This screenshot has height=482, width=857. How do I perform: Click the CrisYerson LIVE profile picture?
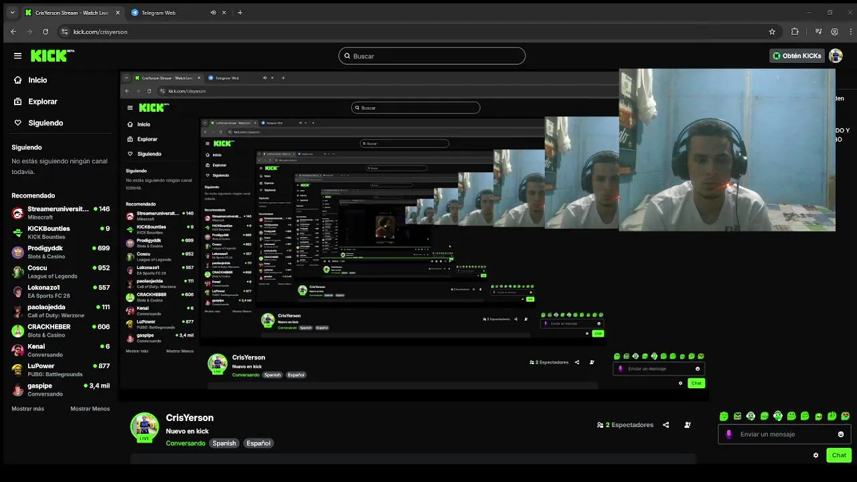(x=145, y=428)
